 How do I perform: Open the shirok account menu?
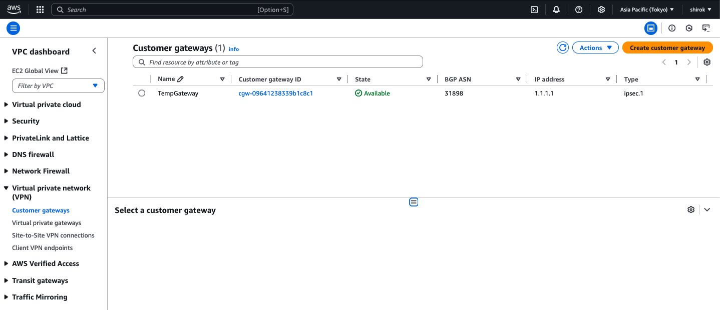(700, 9)
